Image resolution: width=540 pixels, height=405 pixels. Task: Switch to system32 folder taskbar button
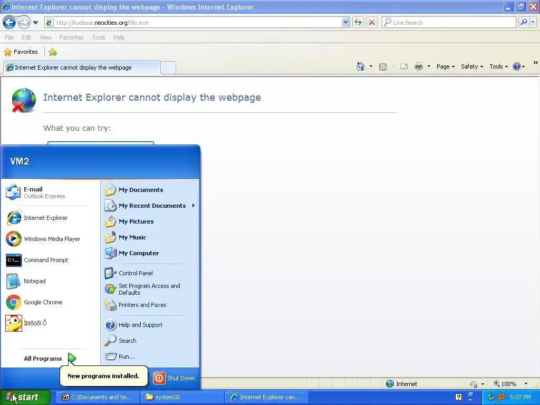click(182, 397)
